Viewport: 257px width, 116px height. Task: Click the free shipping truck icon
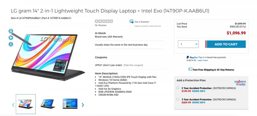pyautogui.click(x=190, y=69)
